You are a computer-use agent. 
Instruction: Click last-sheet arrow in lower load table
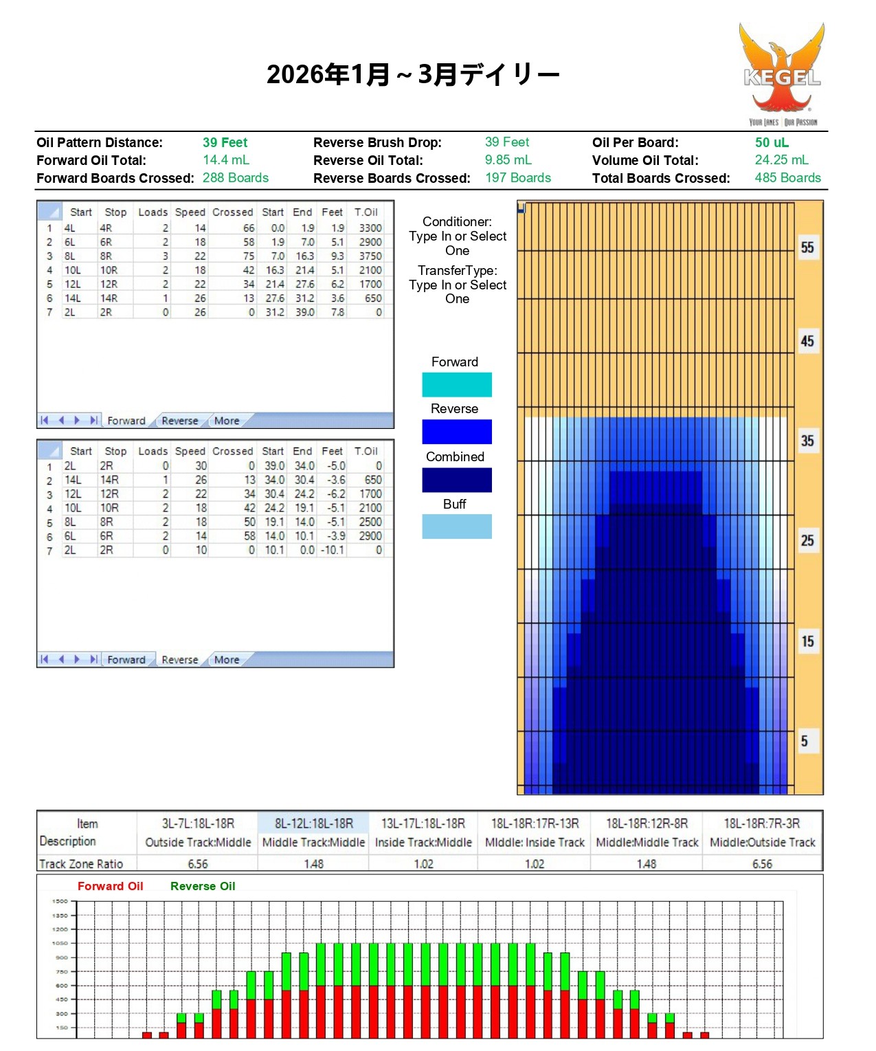click(x=93, y=659)
